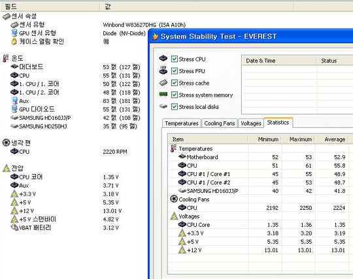Switch to the Cooling Fans tab
The image size is (353, 279).
(x=219, y=123)
